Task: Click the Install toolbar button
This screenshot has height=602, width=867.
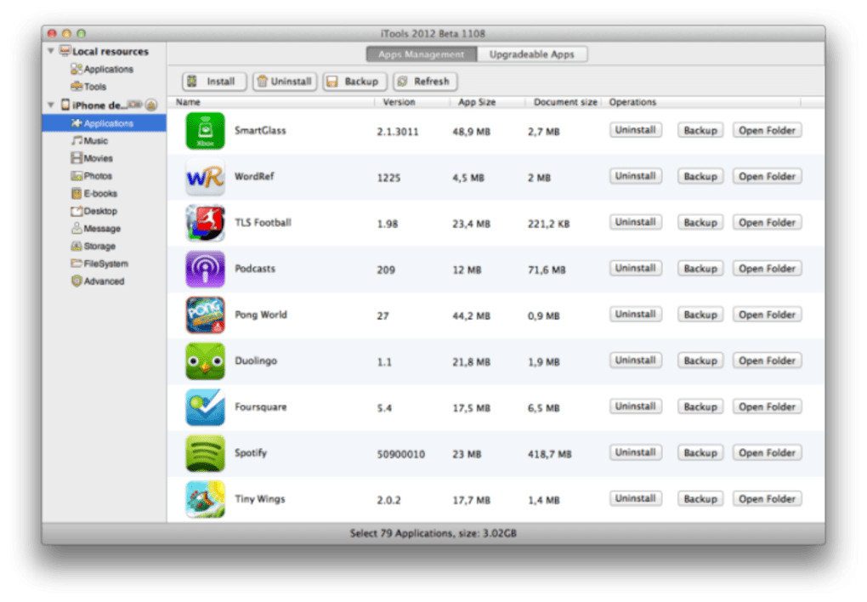Action: [x=214, y=82]
